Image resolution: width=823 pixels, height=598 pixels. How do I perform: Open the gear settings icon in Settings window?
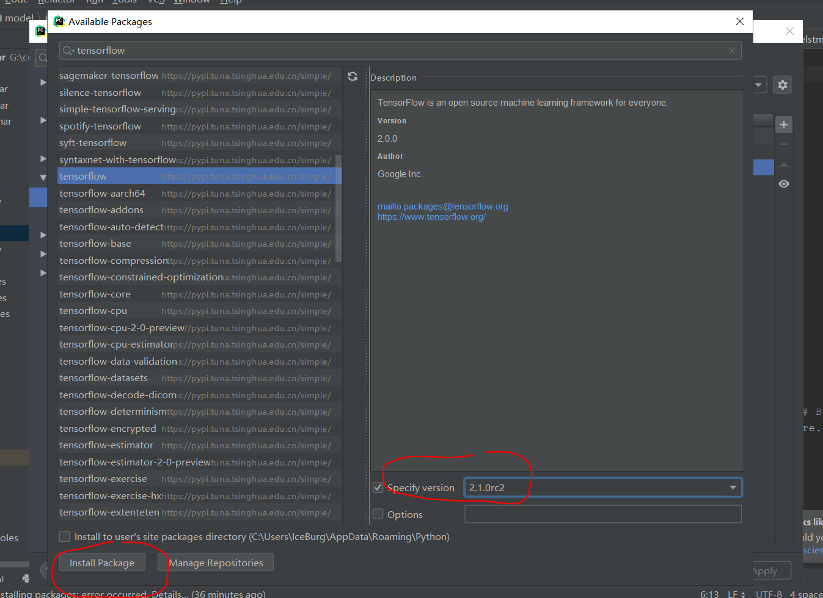tap(783, 85)
